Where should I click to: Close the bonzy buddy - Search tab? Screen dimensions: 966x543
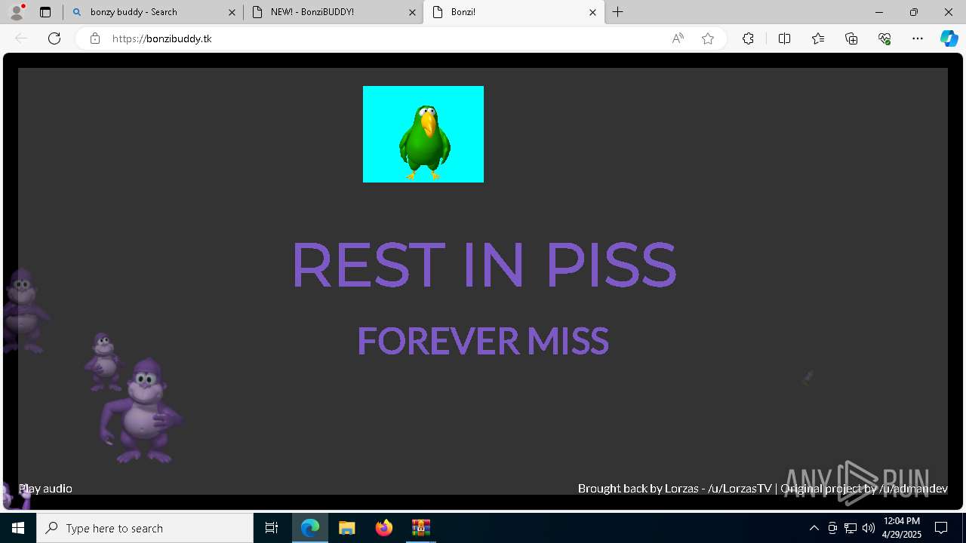click(232, 12)
